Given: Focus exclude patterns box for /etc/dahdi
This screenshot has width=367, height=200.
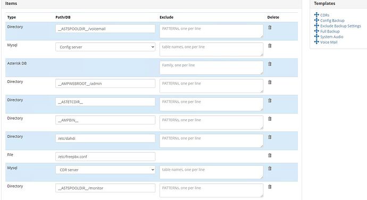Looking at the screenshot, I should point(211,140).
